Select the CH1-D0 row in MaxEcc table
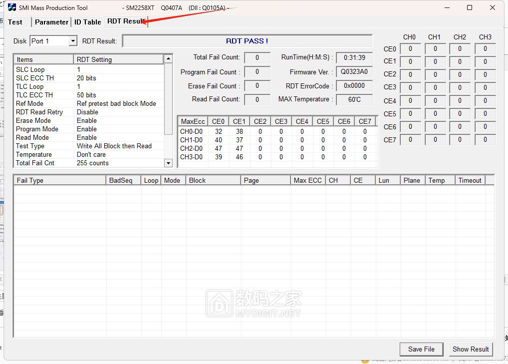The image size is (508, 364). point(278,140)
